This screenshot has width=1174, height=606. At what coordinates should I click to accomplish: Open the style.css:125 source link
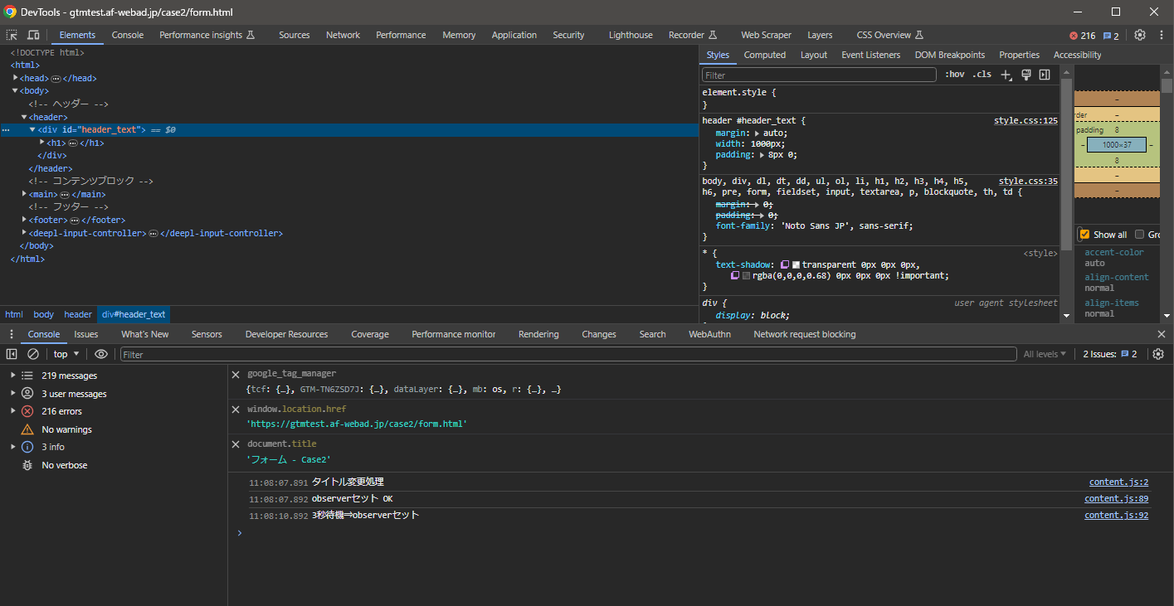(x=1025, y=120)
